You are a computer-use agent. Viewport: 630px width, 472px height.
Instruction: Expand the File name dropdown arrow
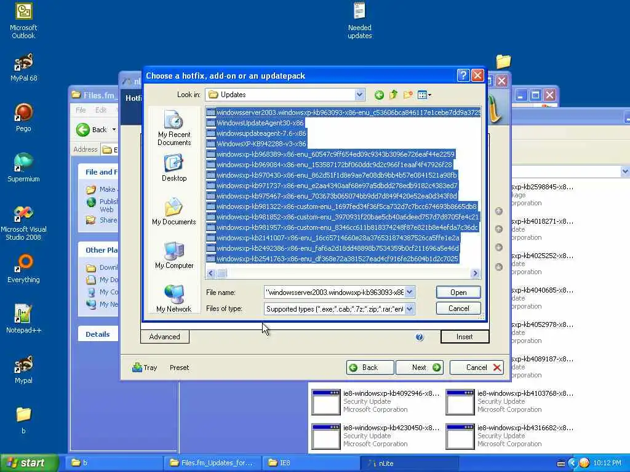point(409,292)
